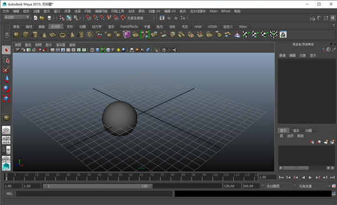Create a polygon plane from the shelf

pos(53,35)
